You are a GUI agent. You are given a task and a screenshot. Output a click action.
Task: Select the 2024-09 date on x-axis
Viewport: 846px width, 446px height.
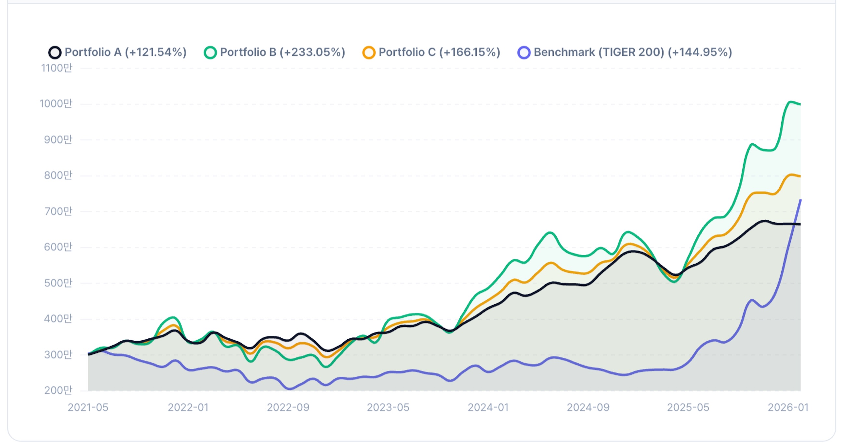coord(588,407)
